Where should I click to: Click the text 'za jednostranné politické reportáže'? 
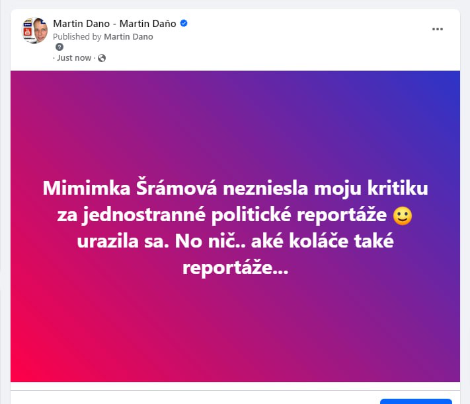pyautogui.click(x=222, y=215)
